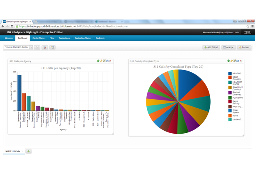The image size is (255, 176).
Task: Select the HEATING legend color swatch
Action: tap(230, 73)
